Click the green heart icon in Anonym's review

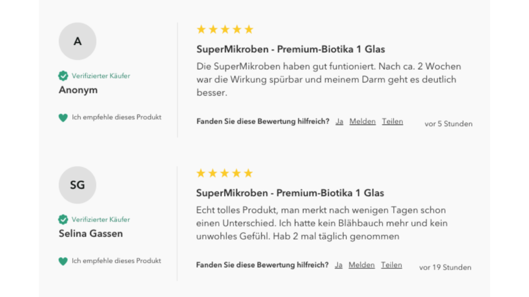click(63, 118)
